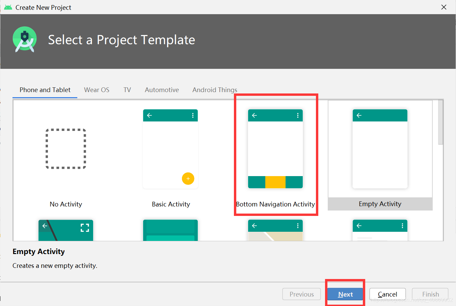Click the template gallery vertical scrollbar

441,122
